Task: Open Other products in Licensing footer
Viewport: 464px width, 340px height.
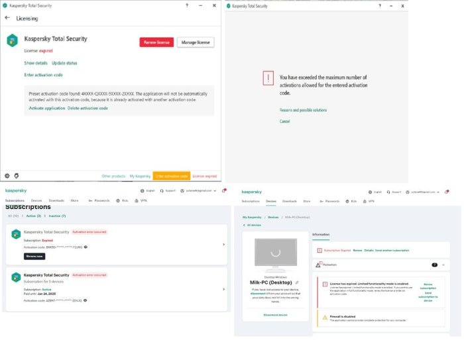Action: (x=113, y=176)
